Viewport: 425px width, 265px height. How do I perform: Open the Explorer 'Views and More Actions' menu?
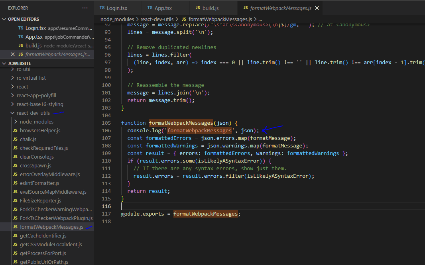pyautogui.click(x=85, y=8)
